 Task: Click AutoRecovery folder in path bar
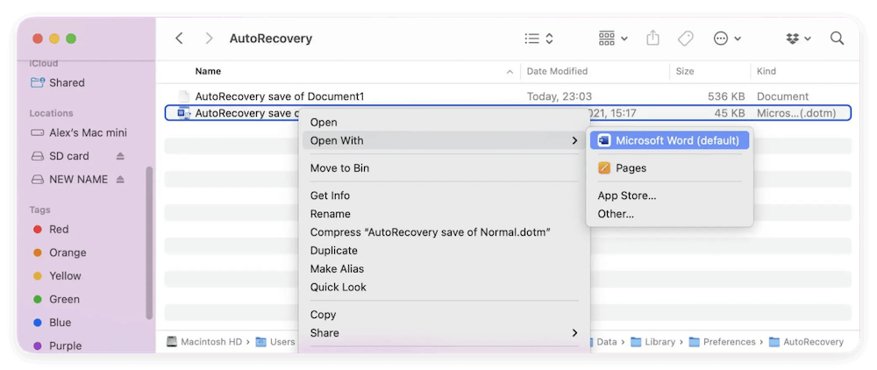[806, 342]
